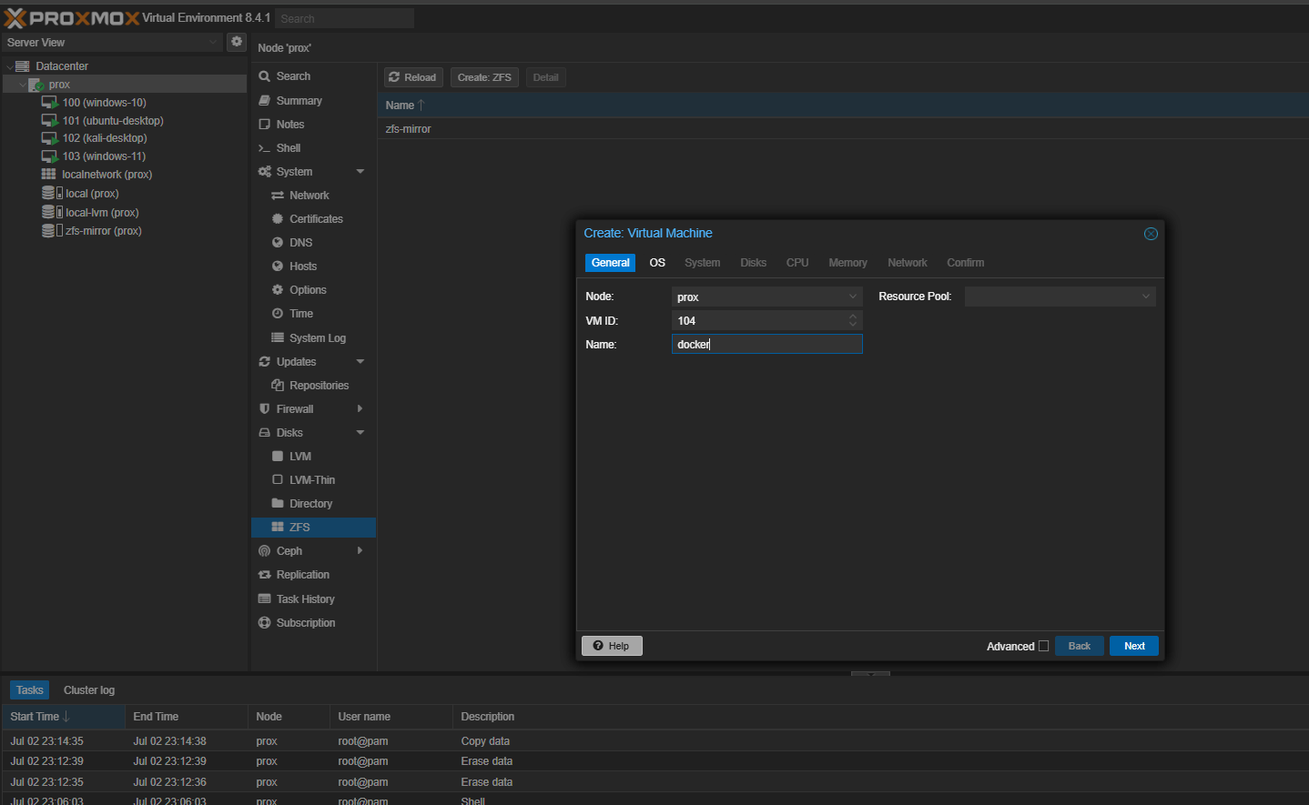Image resolution: width=1309 pixels, height=805 pixels.
Task: Expand the Ceph submenu arrow
Action: (360, 551)
